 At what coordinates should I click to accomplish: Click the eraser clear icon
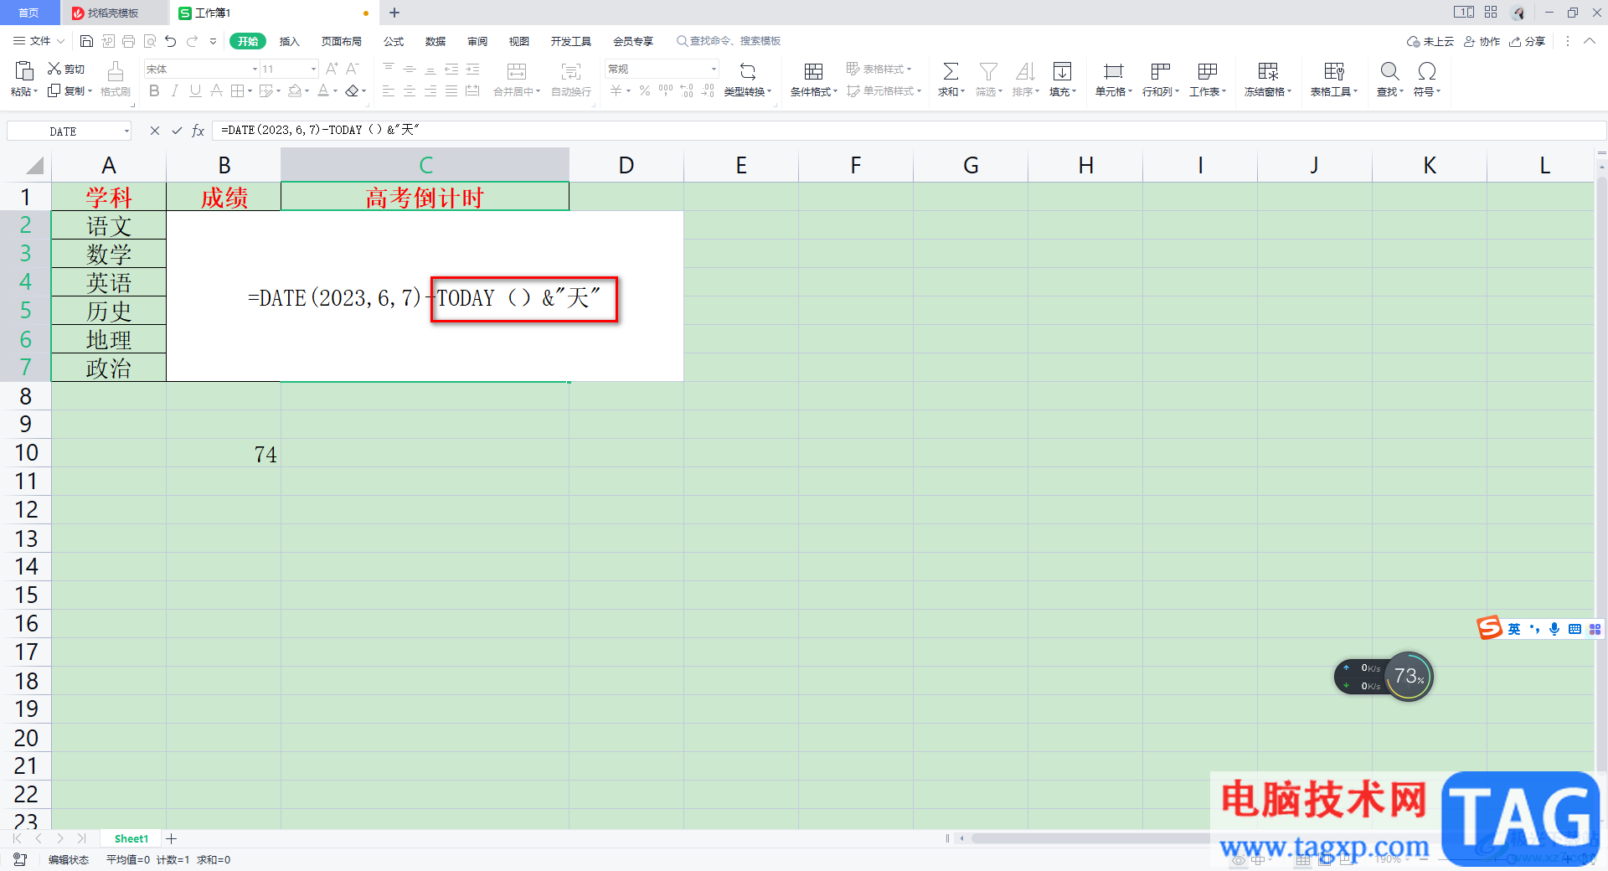352,90
